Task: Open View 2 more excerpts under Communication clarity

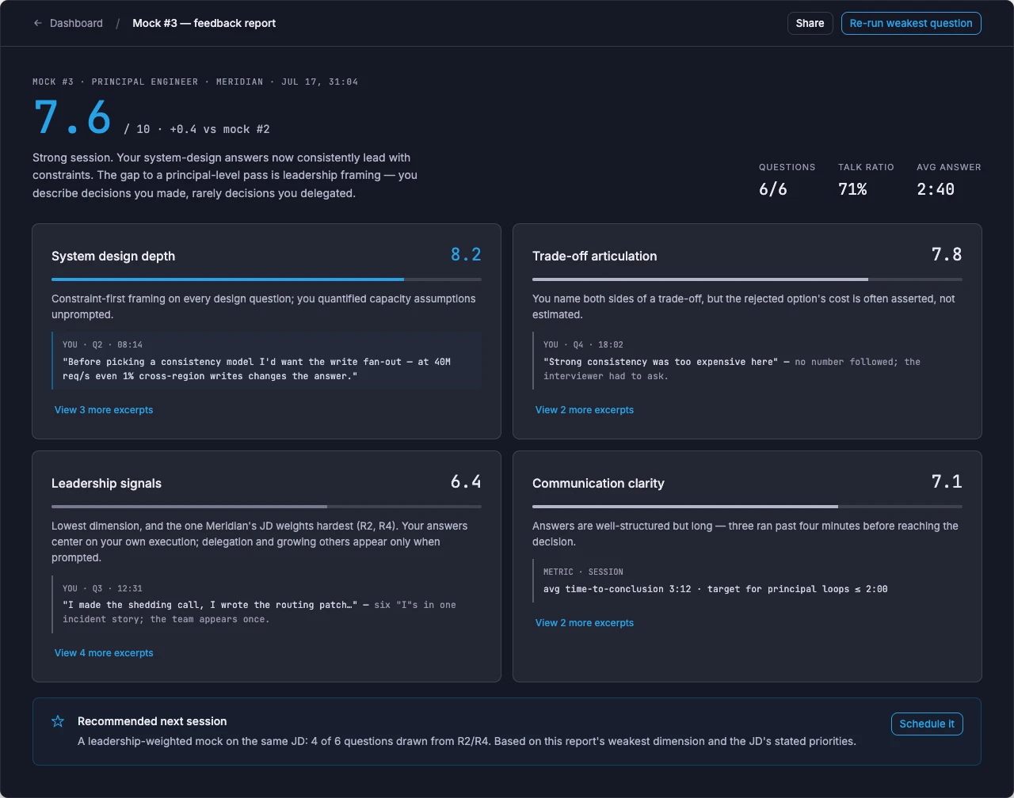Action: point(585,623)
